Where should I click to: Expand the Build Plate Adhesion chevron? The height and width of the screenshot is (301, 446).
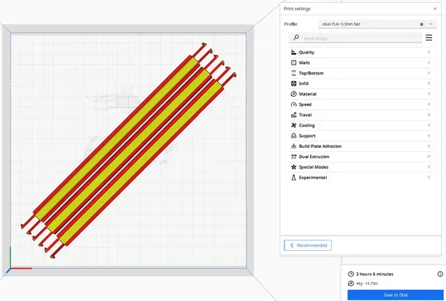click(x=429, y=146)
